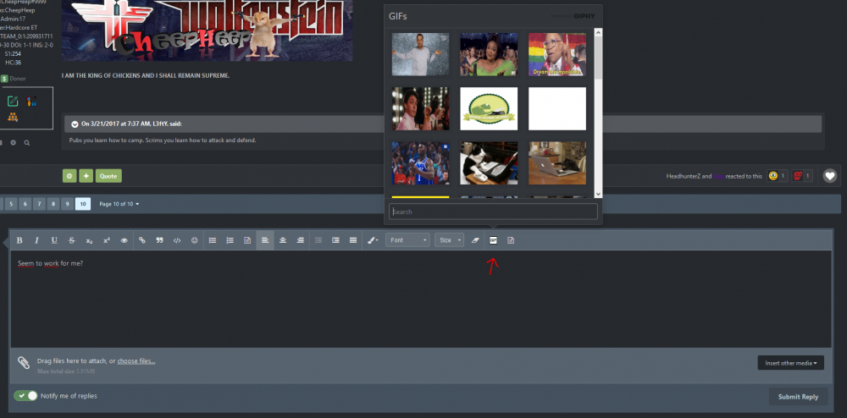847x418 pixels.
Task: Open the Insert other media dropdown
Action: tap(791, 363)
